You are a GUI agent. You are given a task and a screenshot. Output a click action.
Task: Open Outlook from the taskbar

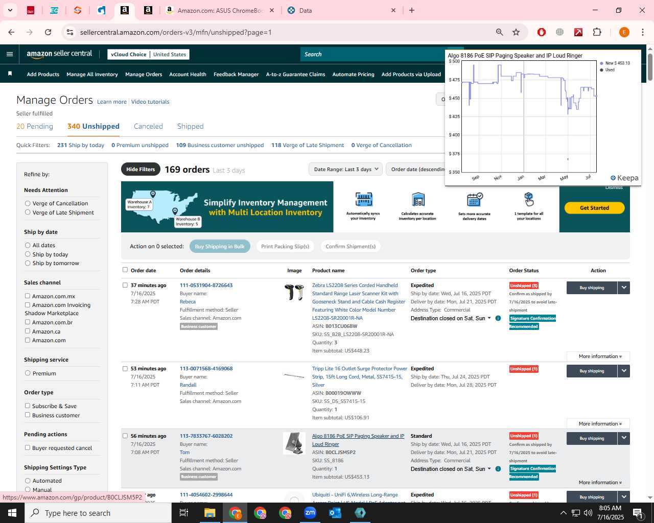pos(335,513)
